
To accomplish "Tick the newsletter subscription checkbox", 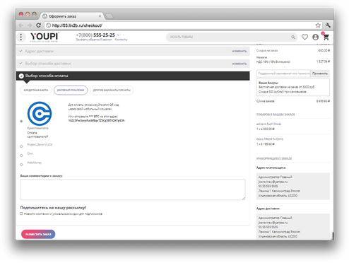I will pyautogui.click(x=21, y=214).
